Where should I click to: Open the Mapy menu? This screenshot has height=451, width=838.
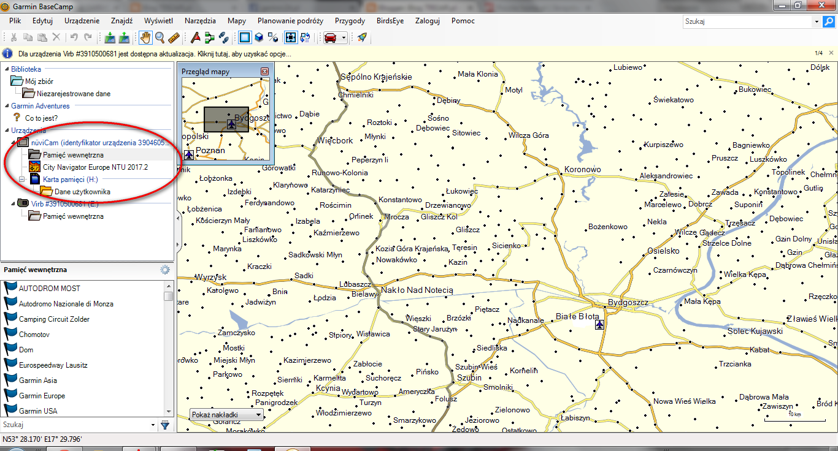[x=237, y=21]
